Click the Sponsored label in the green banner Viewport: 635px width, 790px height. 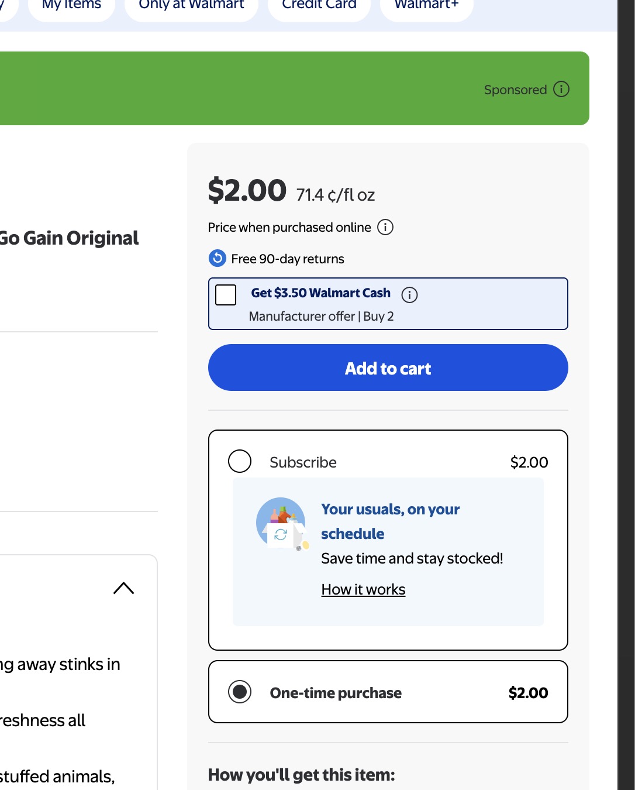tap(515, 89)
